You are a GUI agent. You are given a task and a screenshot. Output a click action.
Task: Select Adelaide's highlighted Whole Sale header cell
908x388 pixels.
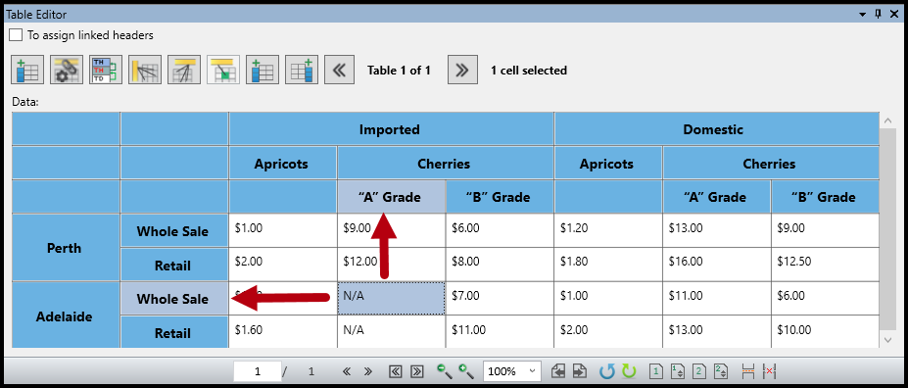tap(174, 299)
